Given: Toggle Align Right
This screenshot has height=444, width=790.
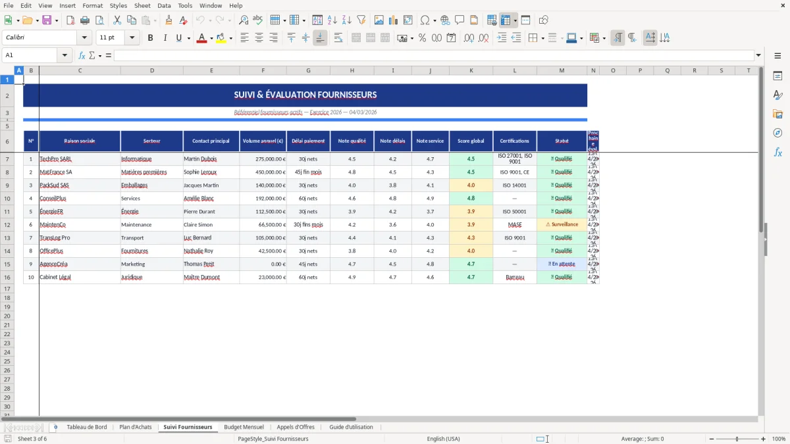Looking at the screenshot, I should coord(273,38).
